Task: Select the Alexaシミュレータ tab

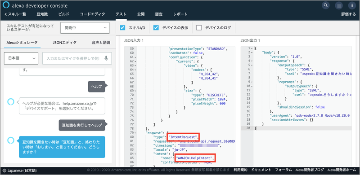Action: coord(22,42)
